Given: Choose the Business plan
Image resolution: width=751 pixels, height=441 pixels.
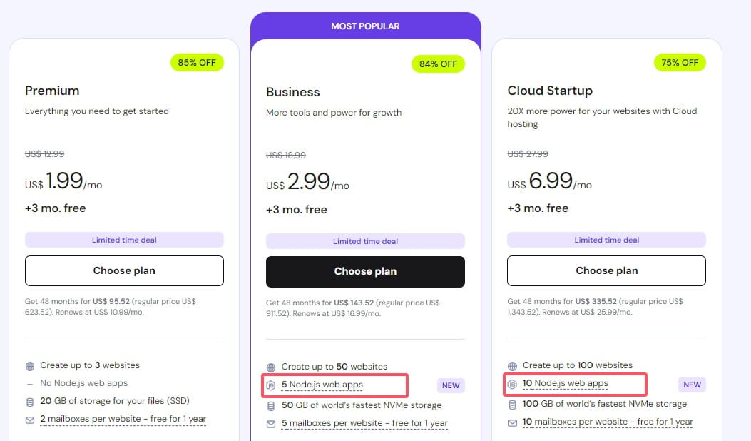Looking at the screenshot, I should (x=365, y=272).
